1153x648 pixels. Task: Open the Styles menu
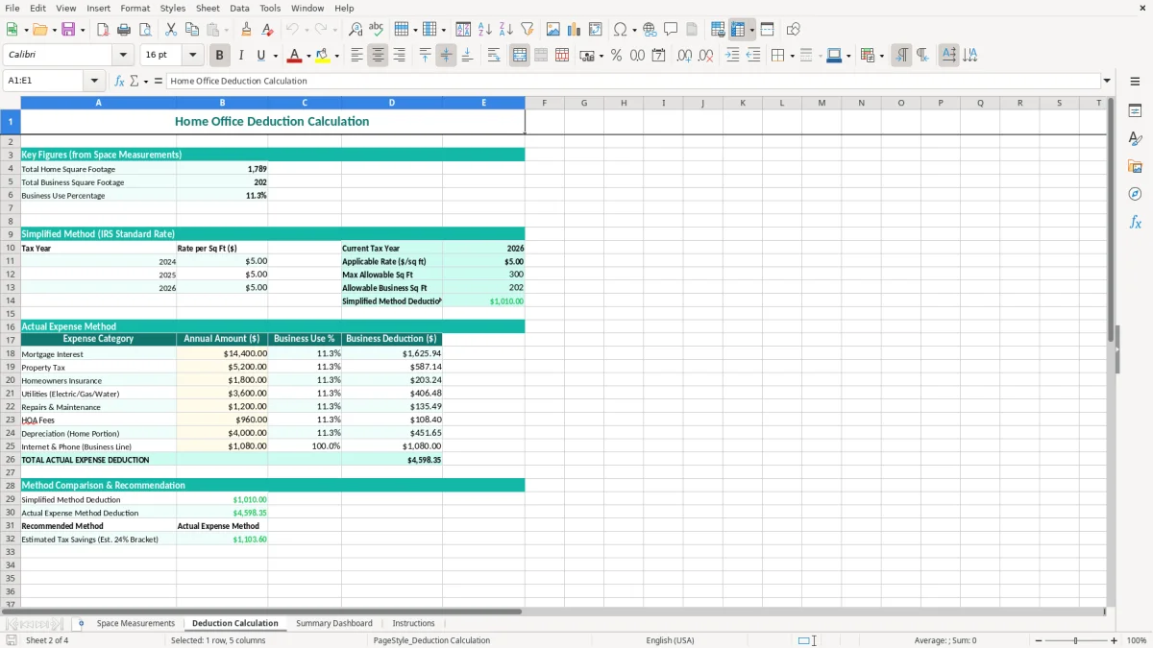coord(173,8)
